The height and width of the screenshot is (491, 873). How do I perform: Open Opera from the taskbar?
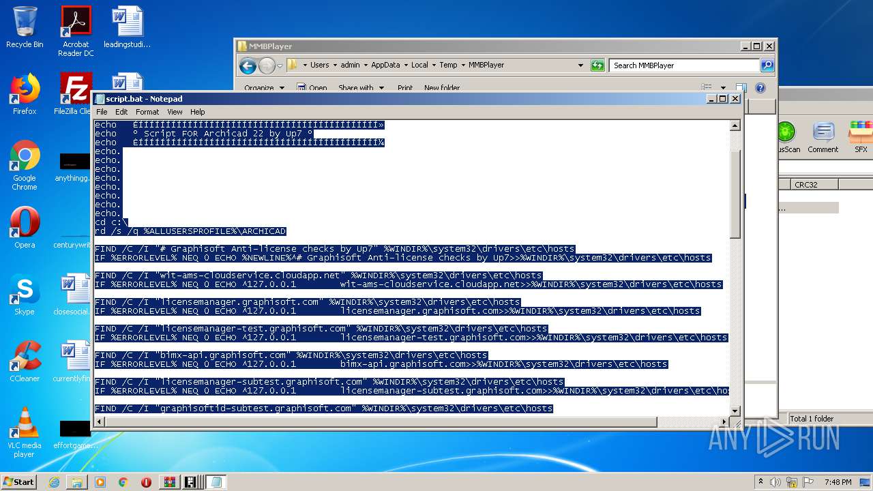click(146, 482)
